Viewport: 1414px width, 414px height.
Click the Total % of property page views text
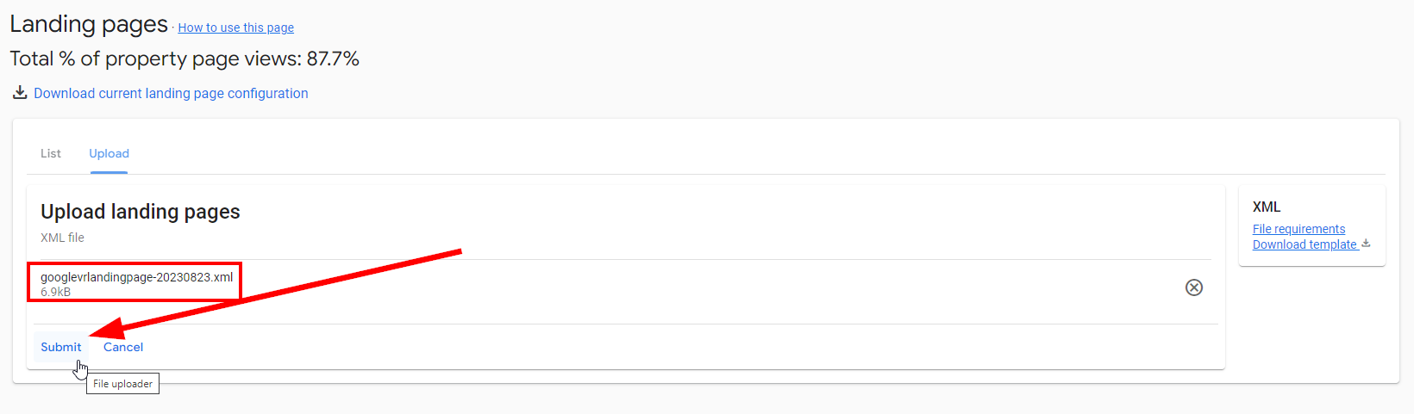(155, 59)
